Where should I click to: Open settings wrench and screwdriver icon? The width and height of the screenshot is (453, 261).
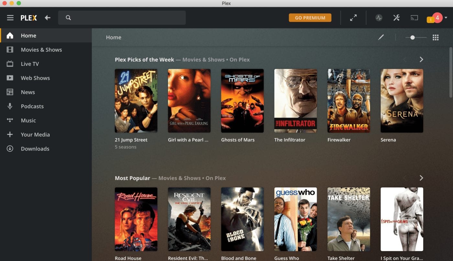396,18
